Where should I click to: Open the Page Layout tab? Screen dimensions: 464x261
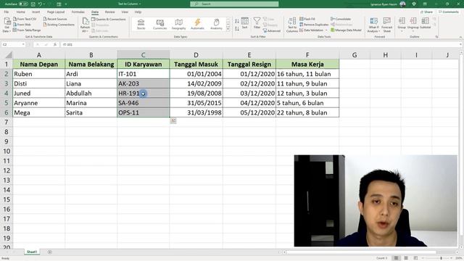[x=56, y=12]
